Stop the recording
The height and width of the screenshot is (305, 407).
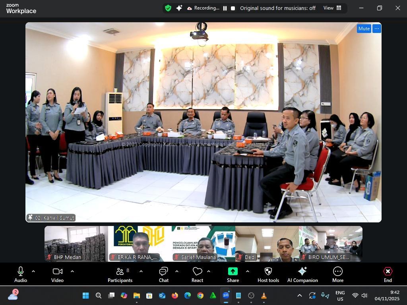(233, 8)
